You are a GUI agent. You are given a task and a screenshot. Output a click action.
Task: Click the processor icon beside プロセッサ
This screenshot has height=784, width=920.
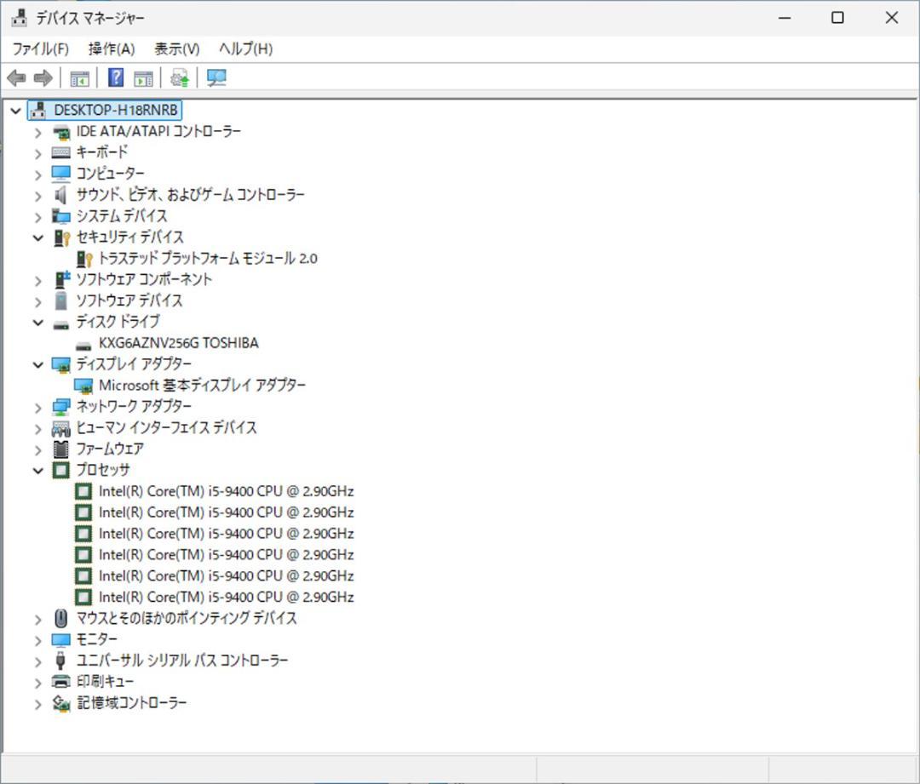pyautogui.click(x=61, y=470)
